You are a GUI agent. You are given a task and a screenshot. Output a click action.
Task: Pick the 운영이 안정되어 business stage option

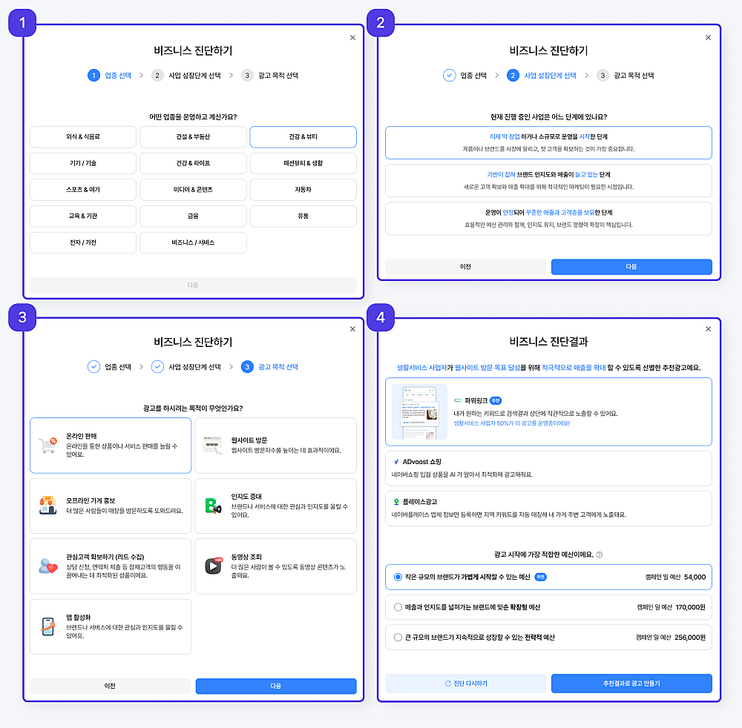(548, 218)
